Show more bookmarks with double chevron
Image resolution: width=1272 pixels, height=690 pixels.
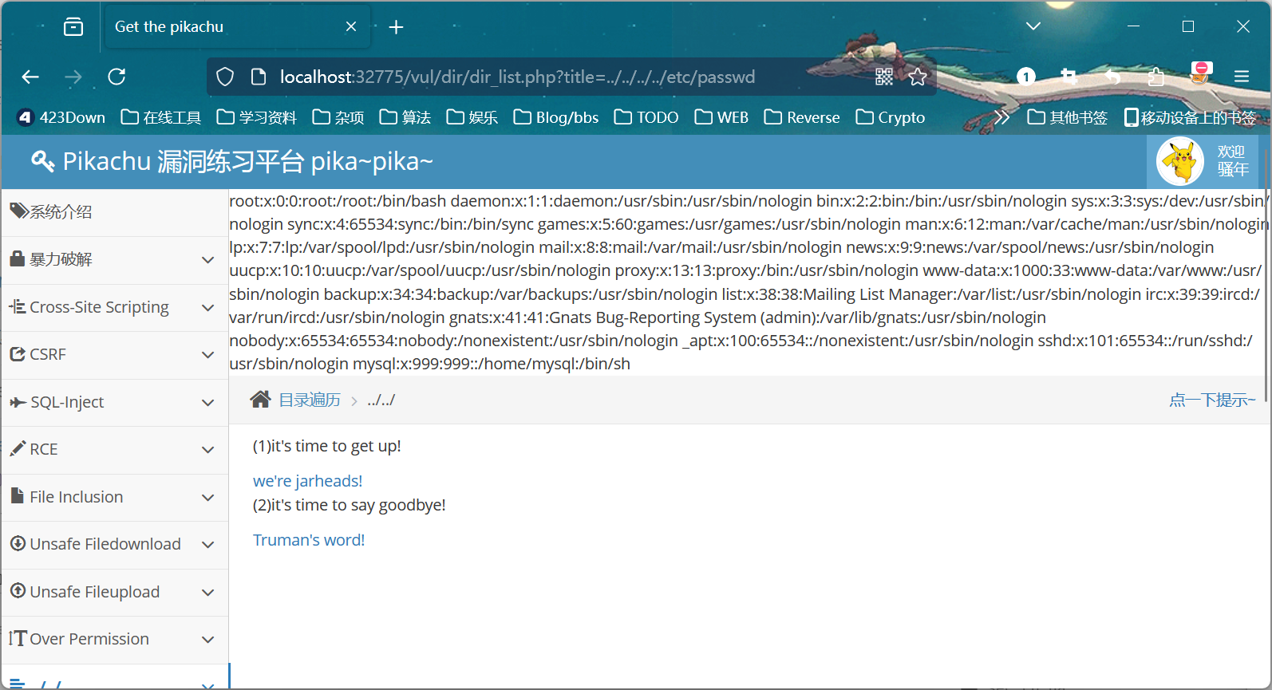pyautogui.click(x=1001, y=117)
